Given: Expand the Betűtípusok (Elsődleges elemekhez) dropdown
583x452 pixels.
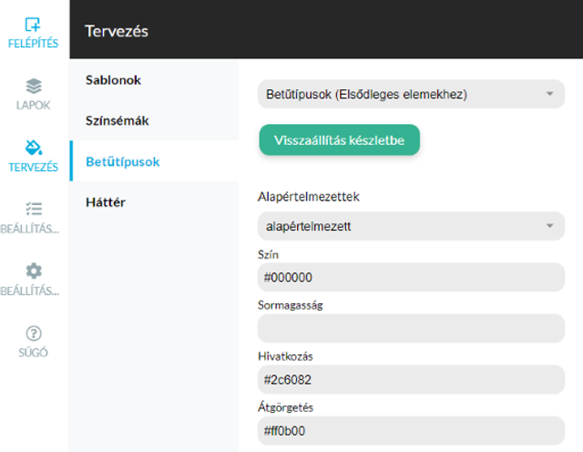Looking at the screenshot, I should pos(411,94).
